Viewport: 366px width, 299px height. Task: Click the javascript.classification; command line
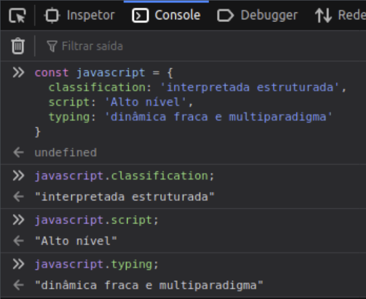(x=124, y=176)
